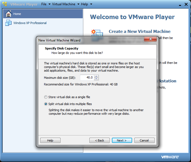The image size is (191, 162).
Task: Click the Home house icon in sidebar
Action: tap(8, 14)
